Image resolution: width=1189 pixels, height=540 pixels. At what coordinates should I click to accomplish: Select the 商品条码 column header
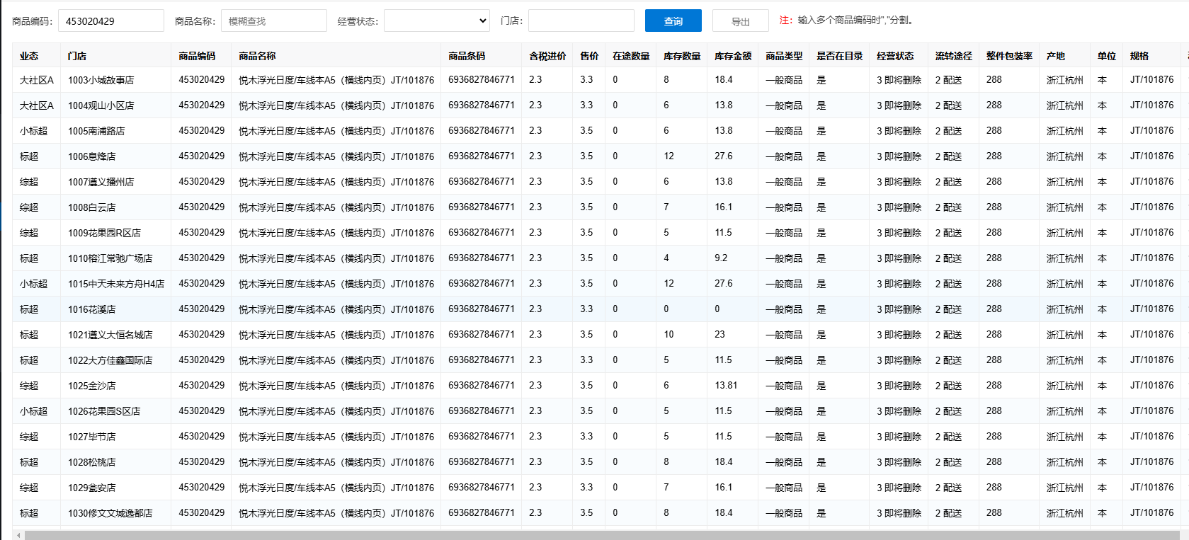467,56
